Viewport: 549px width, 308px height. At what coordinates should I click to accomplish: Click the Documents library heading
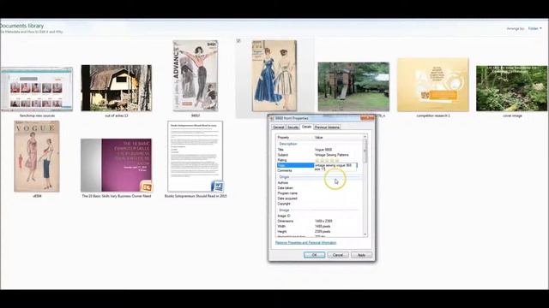point(21,26)
